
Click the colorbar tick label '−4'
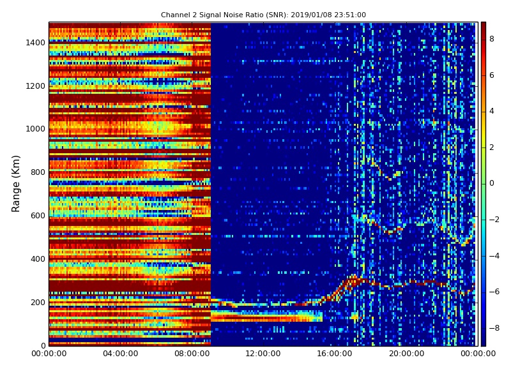[494, 256]
